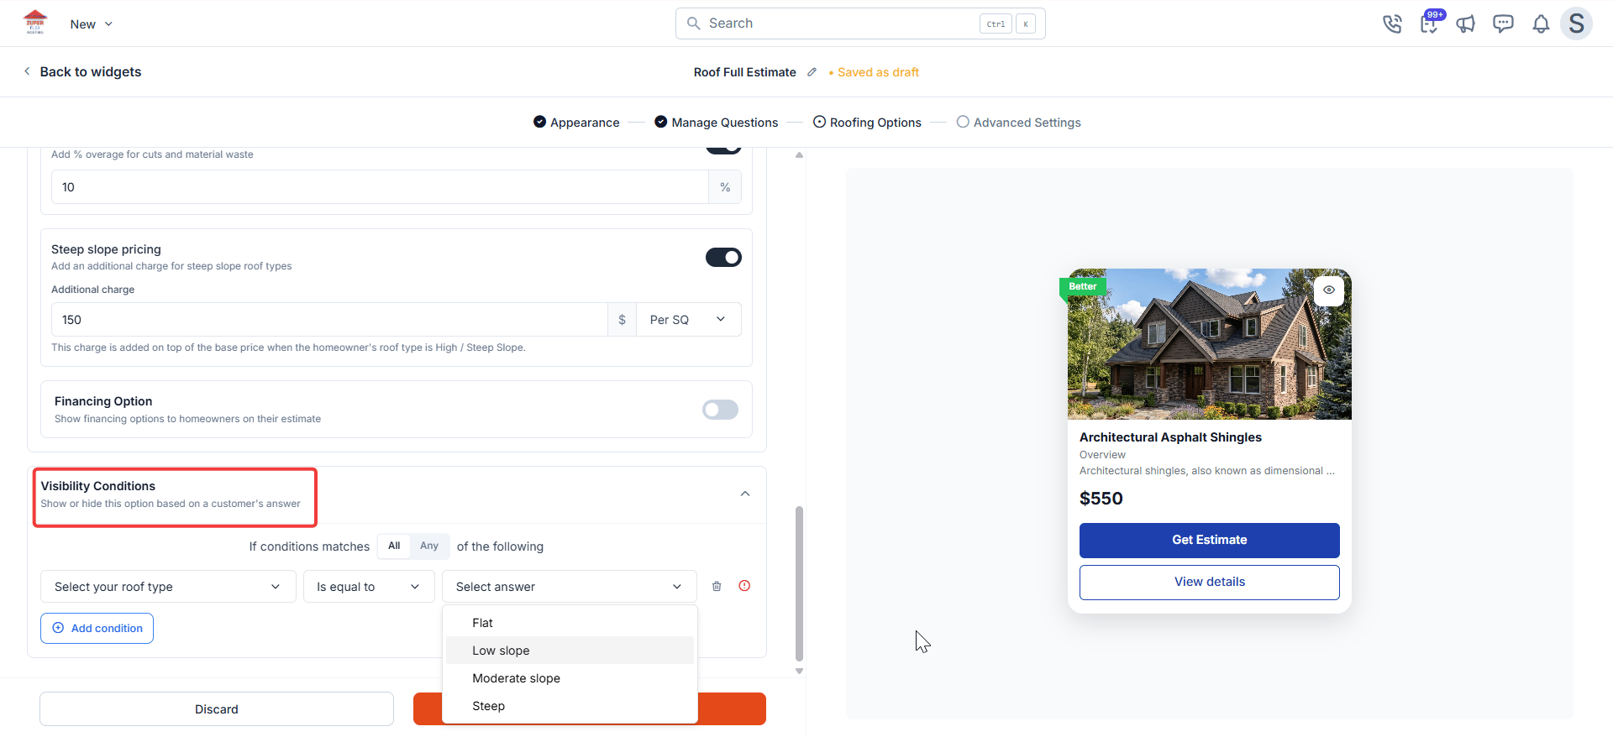Collapse the Select answer dropdown
The width and height of the screenshot is (1613, 737).
(x=569, y=587)
